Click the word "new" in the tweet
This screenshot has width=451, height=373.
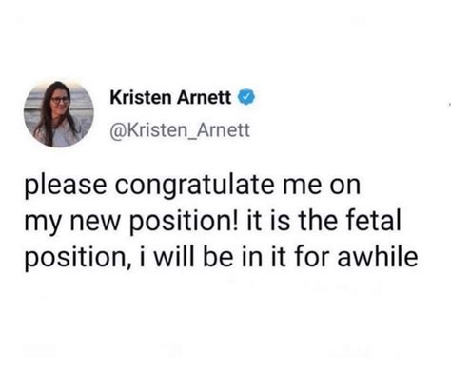(x=95, y=223)
